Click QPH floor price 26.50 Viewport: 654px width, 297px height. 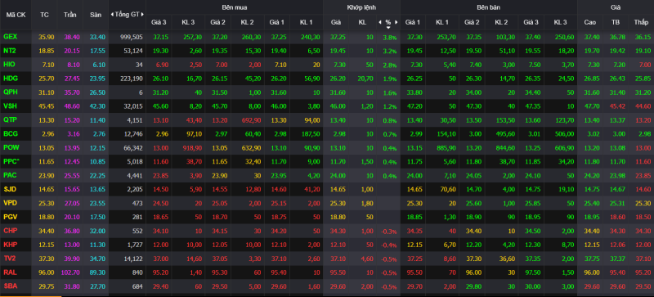pyautogui.click(x=97, y=92)
